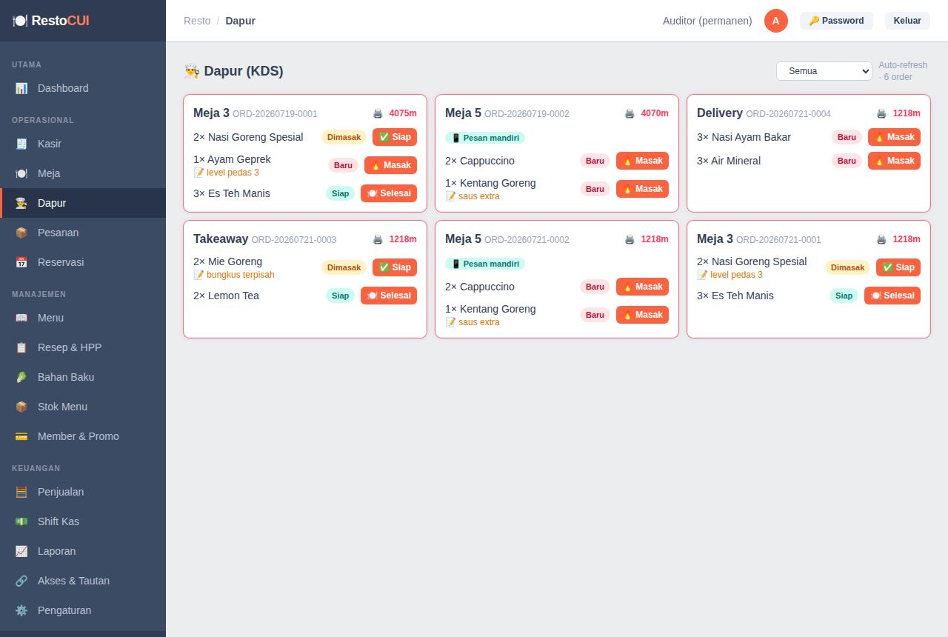Click Siap for Nasi Goreng Spesial in ORD-20260721-0001
Screen dimensions: 948x637
898,267
